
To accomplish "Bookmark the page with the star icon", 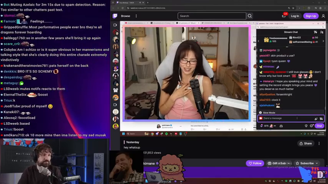I will tap(293, 8).
